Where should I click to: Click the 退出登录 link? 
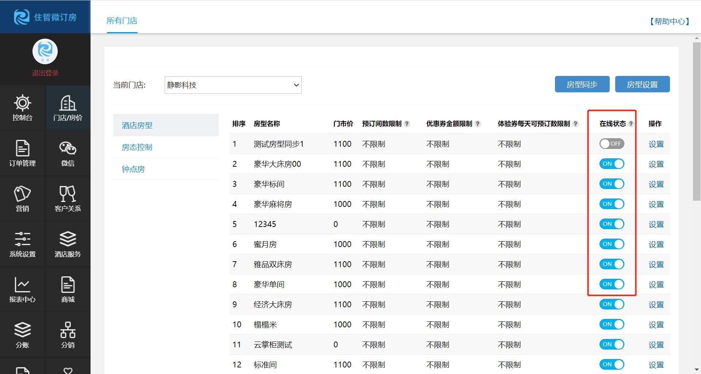pos(45,73)
